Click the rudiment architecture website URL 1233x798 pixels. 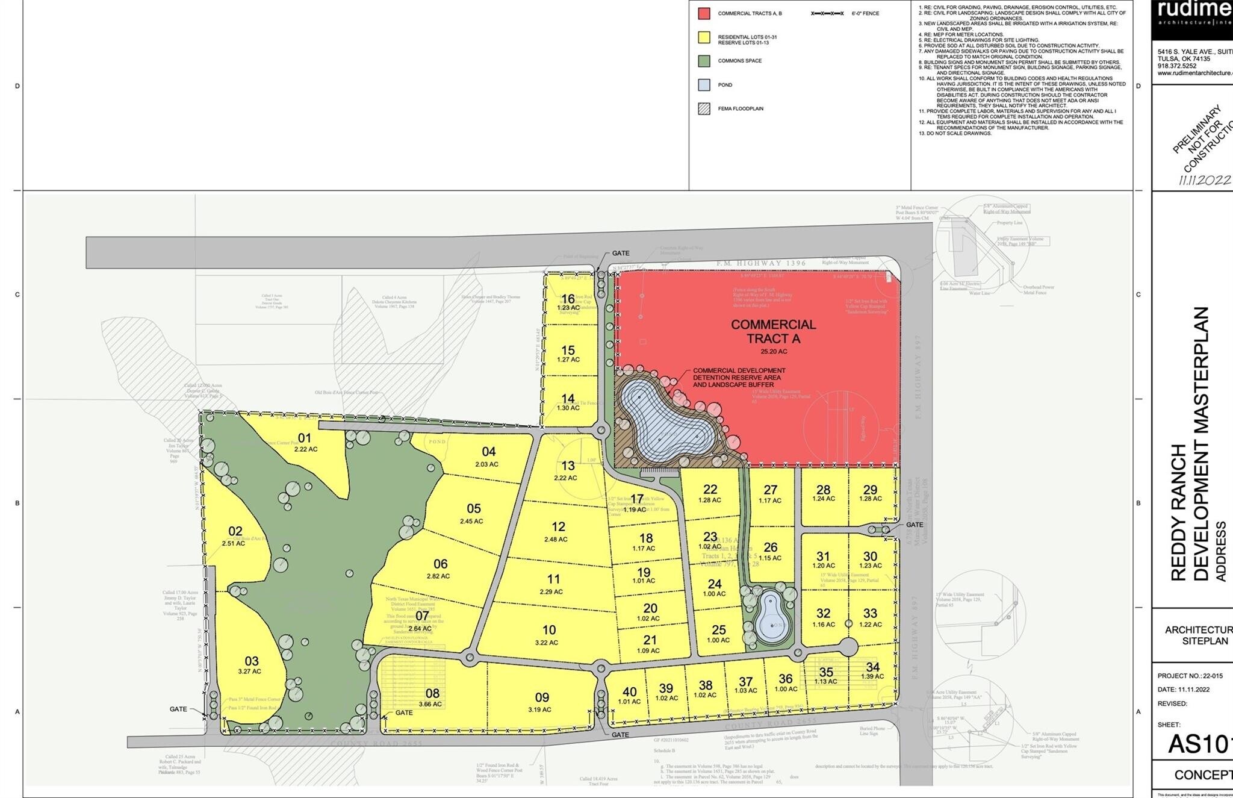click(1194, 73)
